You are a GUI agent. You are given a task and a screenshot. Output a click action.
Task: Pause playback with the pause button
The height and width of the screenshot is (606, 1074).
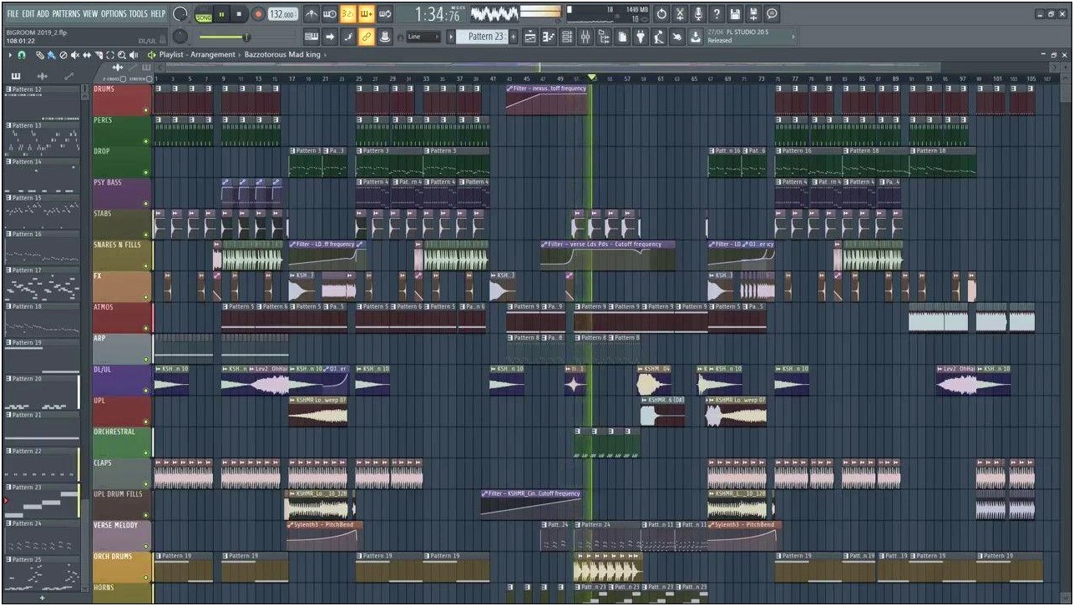[221, 14]
